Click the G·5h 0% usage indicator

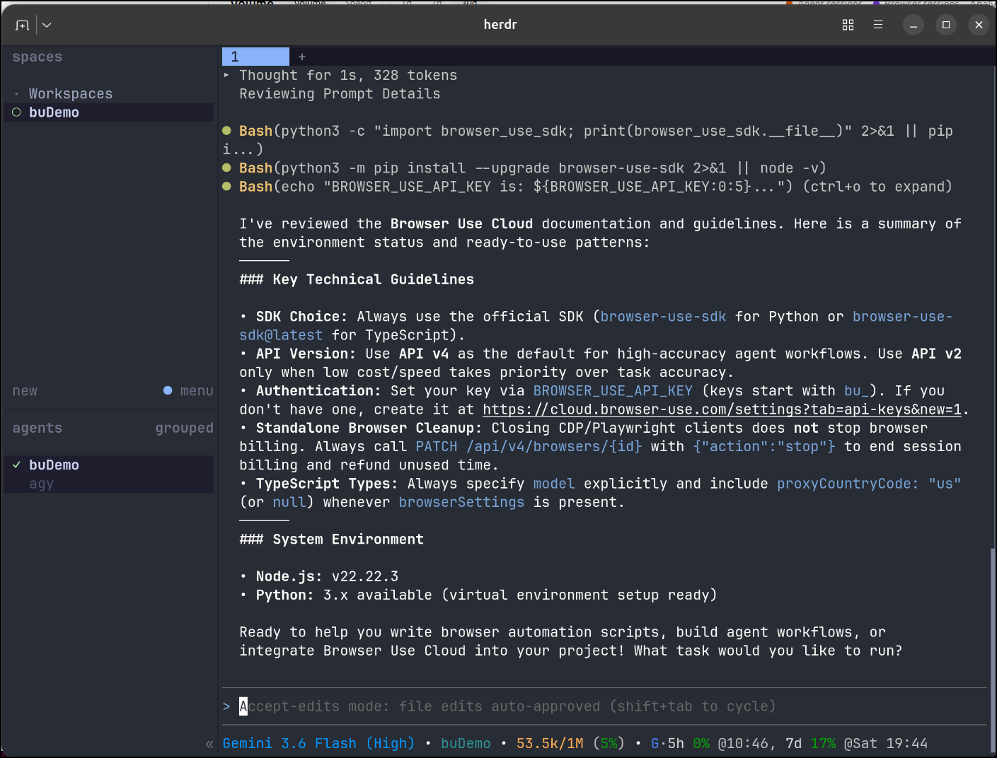click(x=680, y=744)
